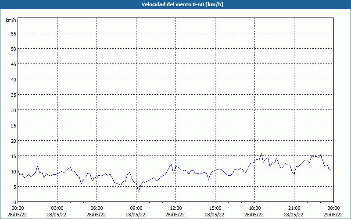Click the y-axis label '35'
Image resolution: width=351 pixels, height=219 pixels.
coord(14,95)
